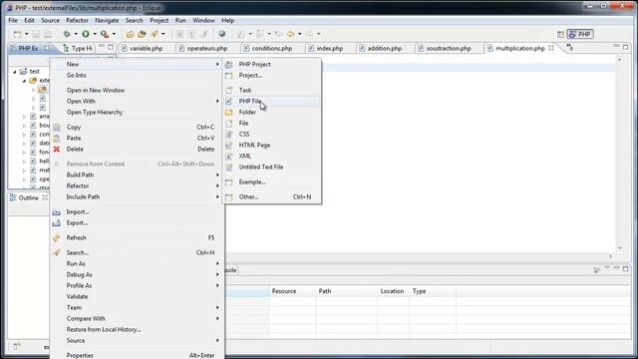Screen dimensions: 638x359
Task: Click the Refresh icon in context menu
Action: (57, 237)
